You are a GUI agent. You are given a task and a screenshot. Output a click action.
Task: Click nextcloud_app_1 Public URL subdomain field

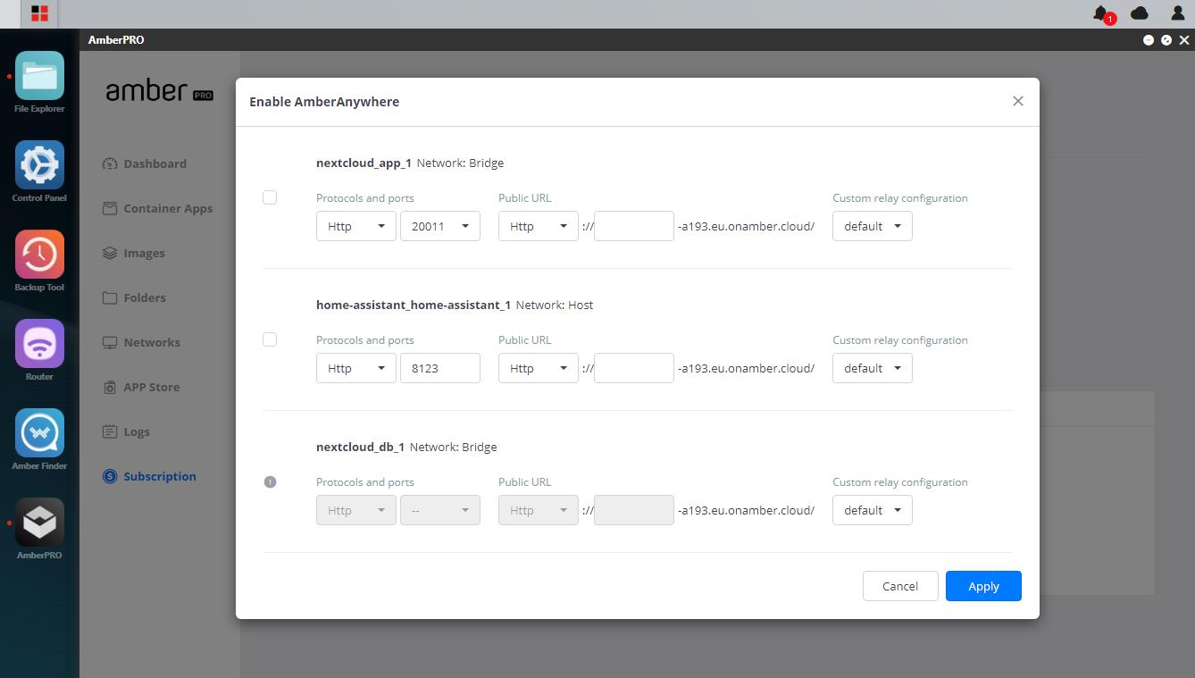point(633,226)
